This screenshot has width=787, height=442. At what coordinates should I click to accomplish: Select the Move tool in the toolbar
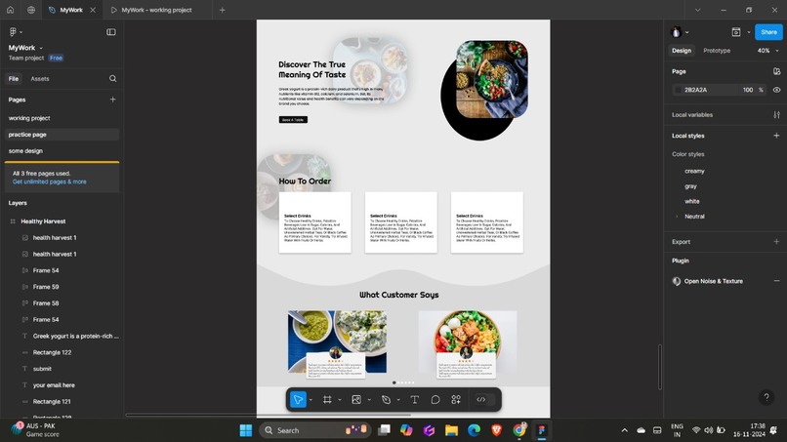(x=298, y=399)
